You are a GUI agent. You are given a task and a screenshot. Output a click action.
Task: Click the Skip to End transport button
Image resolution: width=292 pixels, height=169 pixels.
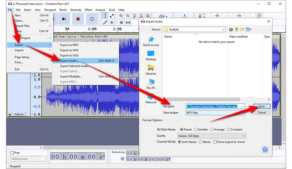pos(64,19)
